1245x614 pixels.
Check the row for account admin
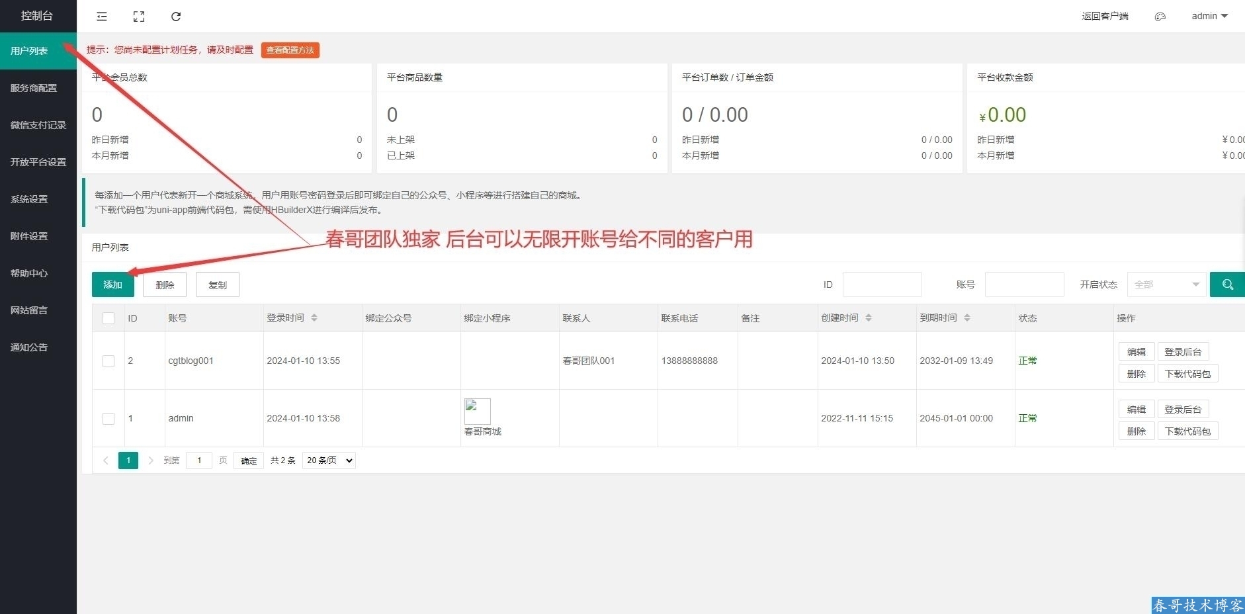tap(108, 419)
